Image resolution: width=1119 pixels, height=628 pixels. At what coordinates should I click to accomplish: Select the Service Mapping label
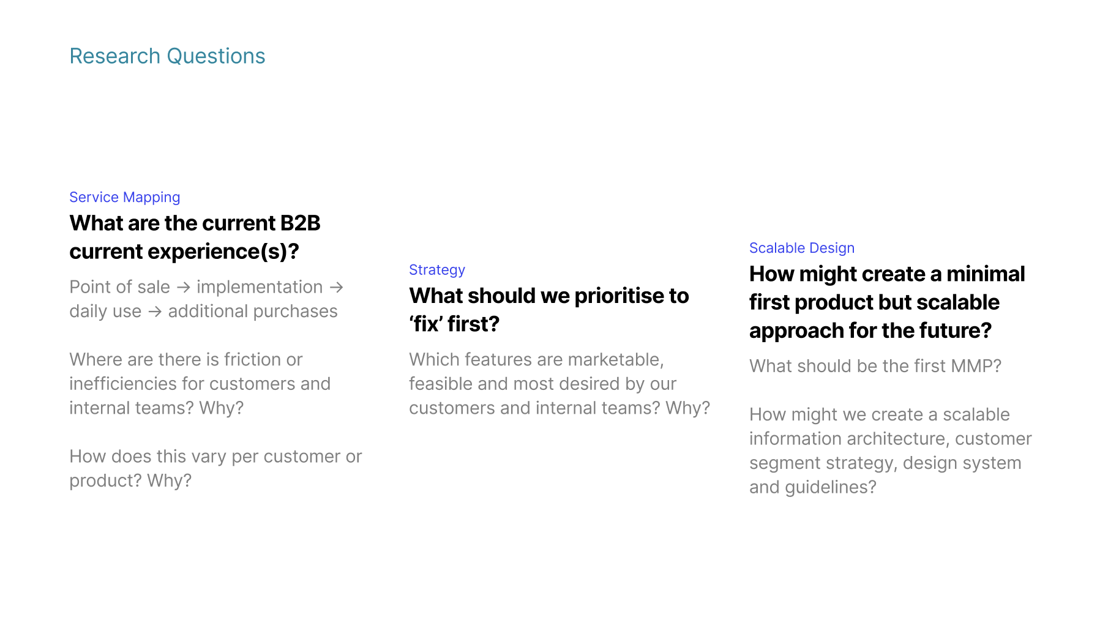[125, 198]
